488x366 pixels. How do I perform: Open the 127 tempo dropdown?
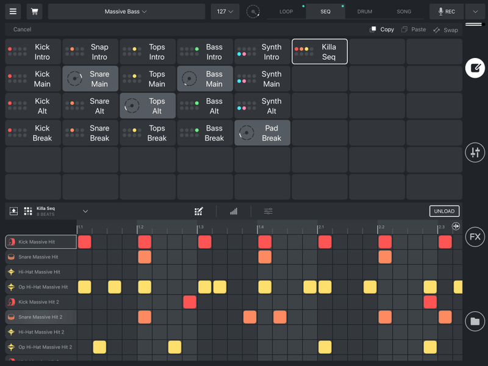point(225,12)
